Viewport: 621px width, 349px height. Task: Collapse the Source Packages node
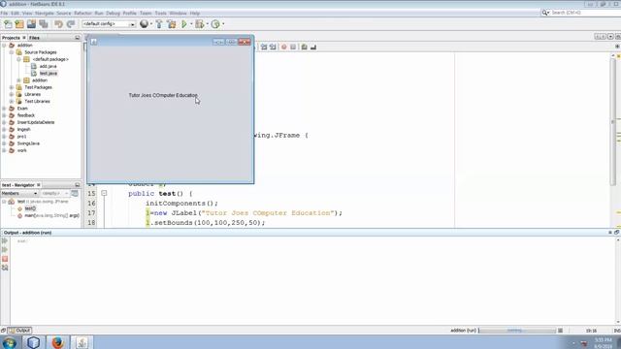(12, 52)
